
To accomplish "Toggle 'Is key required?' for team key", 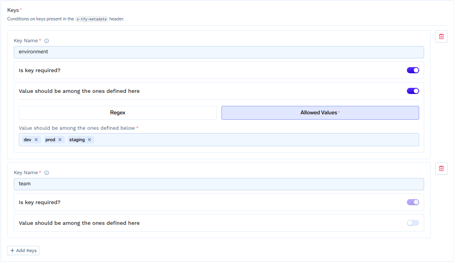I will click(x=413, y=202).
